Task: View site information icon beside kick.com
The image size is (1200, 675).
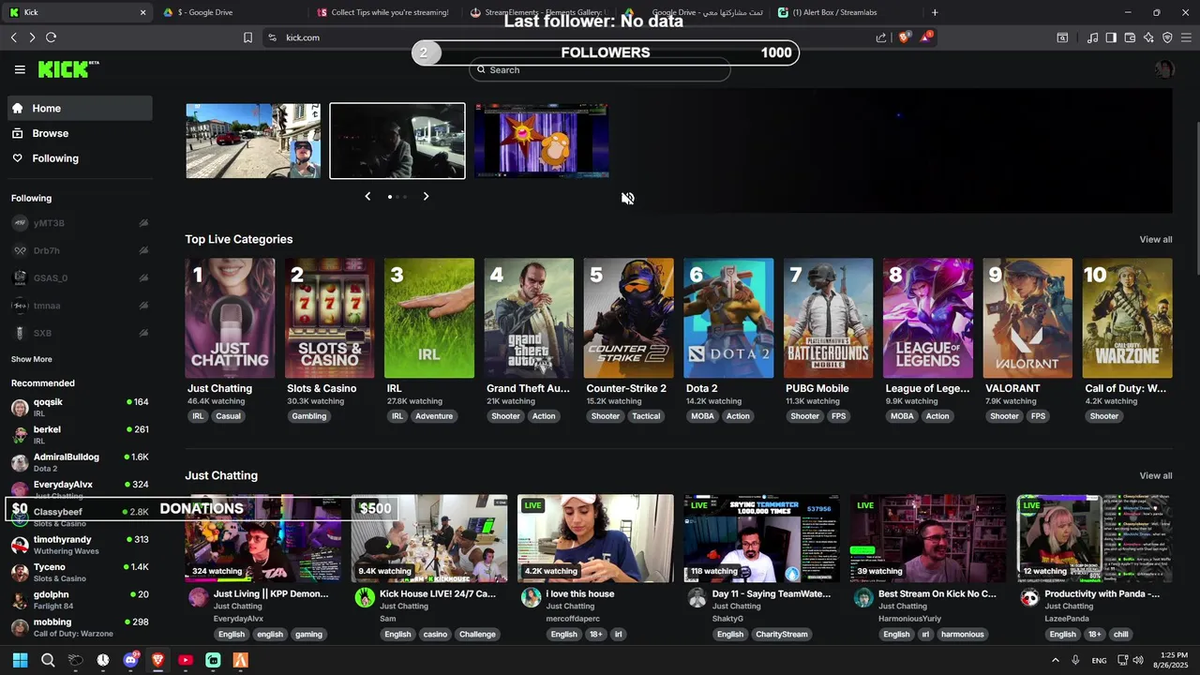Action: (272, 37)
